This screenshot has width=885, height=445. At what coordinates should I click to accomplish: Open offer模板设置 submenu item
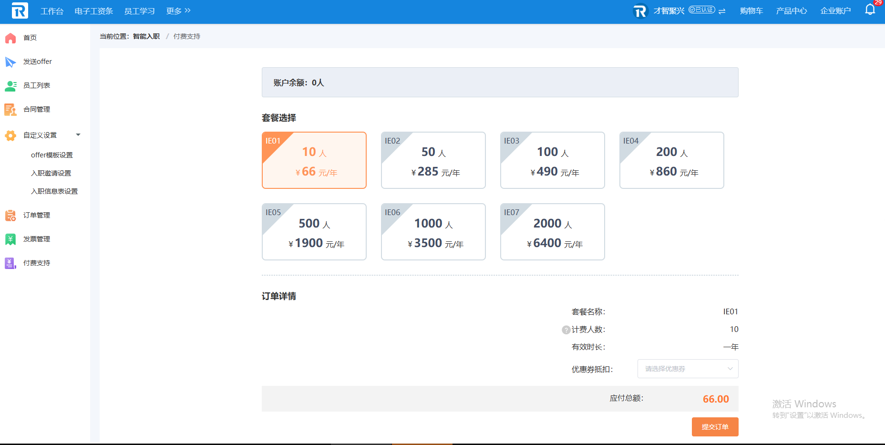(52, 155)
